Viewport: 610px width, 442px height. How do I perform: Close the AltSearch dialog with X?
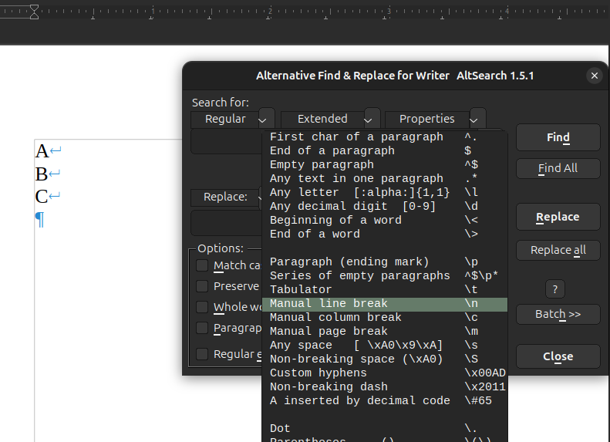pos(594,76)
